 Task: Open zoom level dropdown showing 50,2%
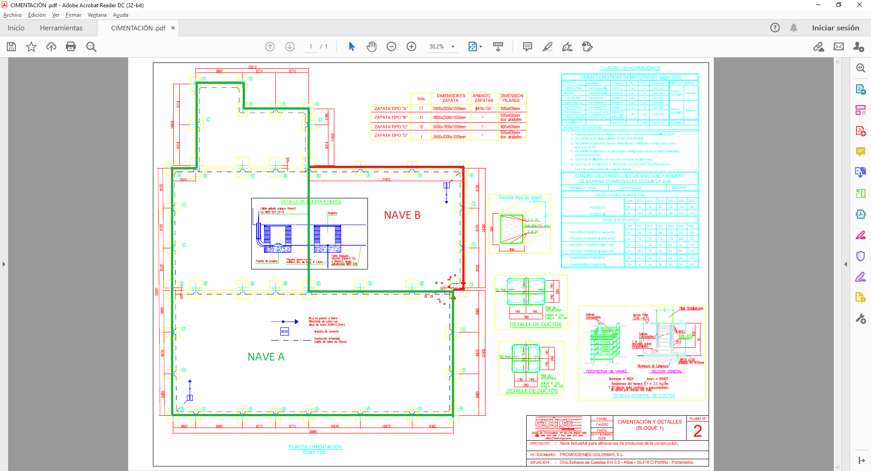pyautogui.click(x=453, y=47)
